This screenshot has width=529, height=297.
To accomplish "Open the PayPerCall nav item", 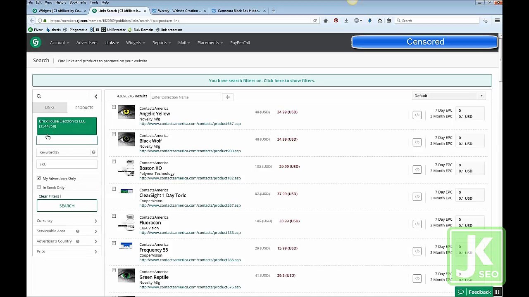I will pos(240,42).
